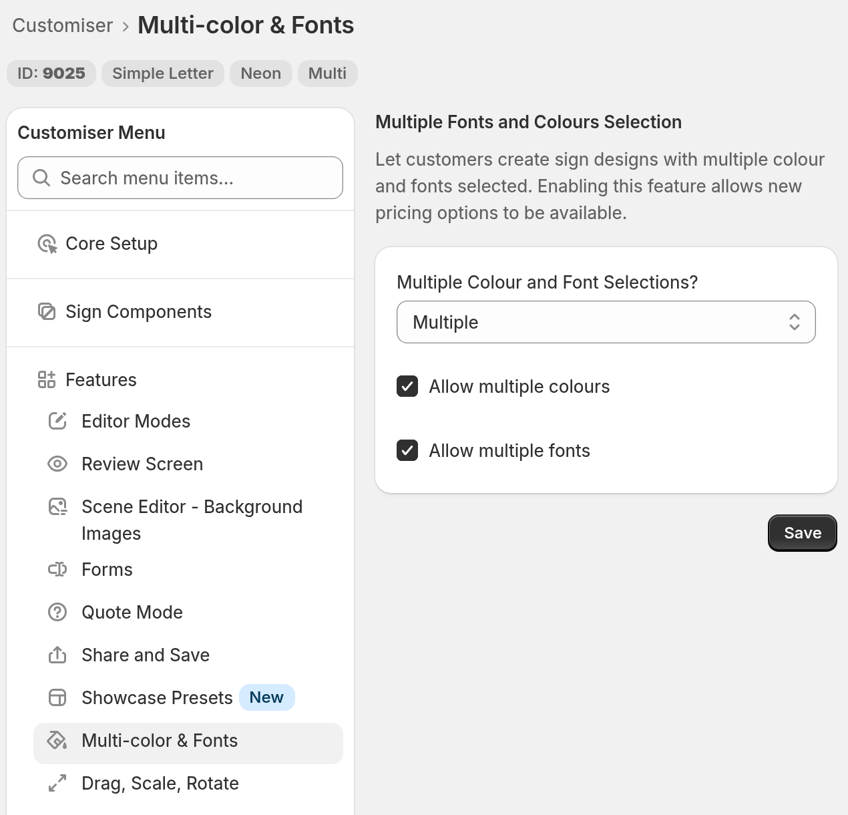Open the Quote Mode menu item
This screenshot has width=848, height=815.
(x=188, y=612)
